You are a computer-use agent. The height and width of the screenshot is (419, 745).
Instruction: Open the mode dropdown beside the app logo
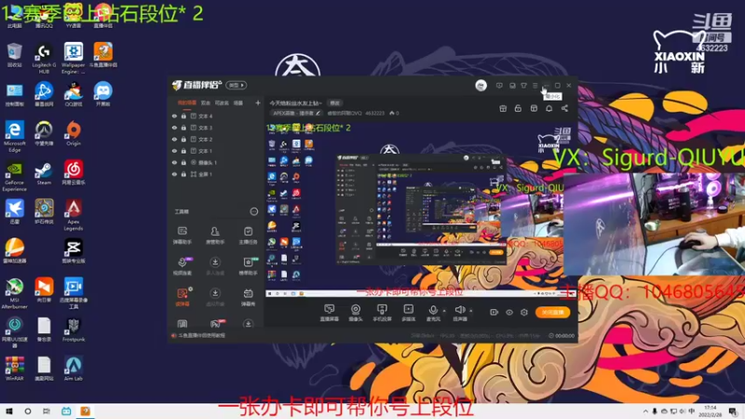[x=237, y=85]
